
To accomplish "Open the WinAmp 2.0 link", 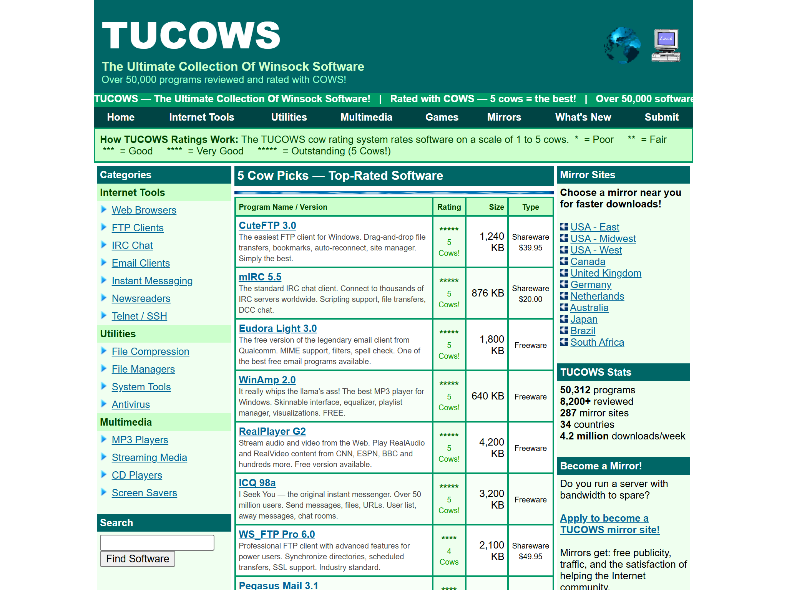I will pyautogui.click(x=267, y=380).
